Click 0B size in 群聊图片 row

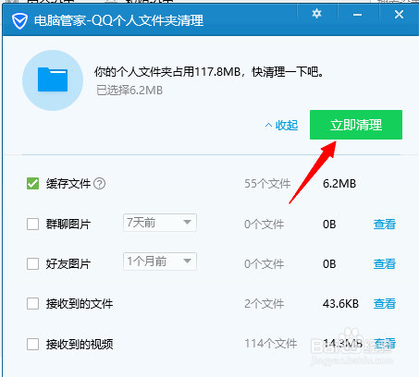point(329,225)
